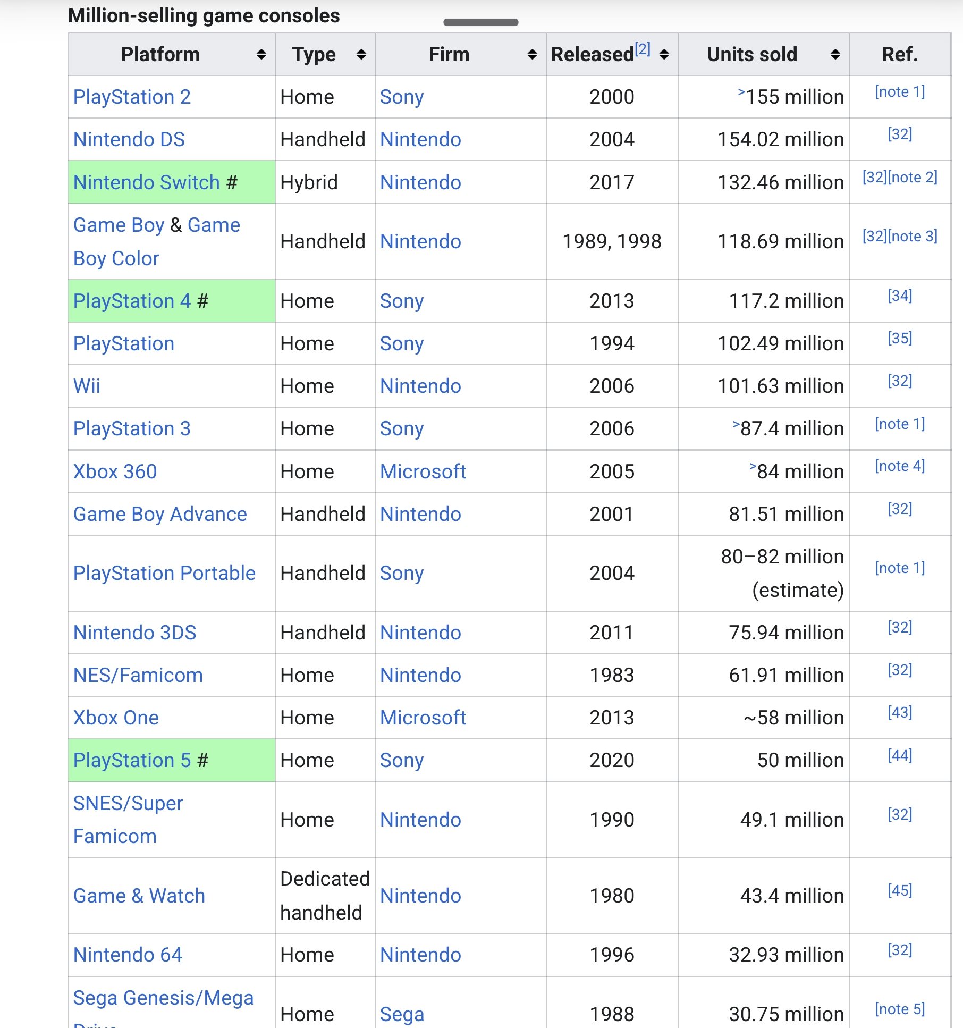This screenshot has height=1028, width=963.
Task: Open the PlayStation 4 article link
Action: click(132, 301)
